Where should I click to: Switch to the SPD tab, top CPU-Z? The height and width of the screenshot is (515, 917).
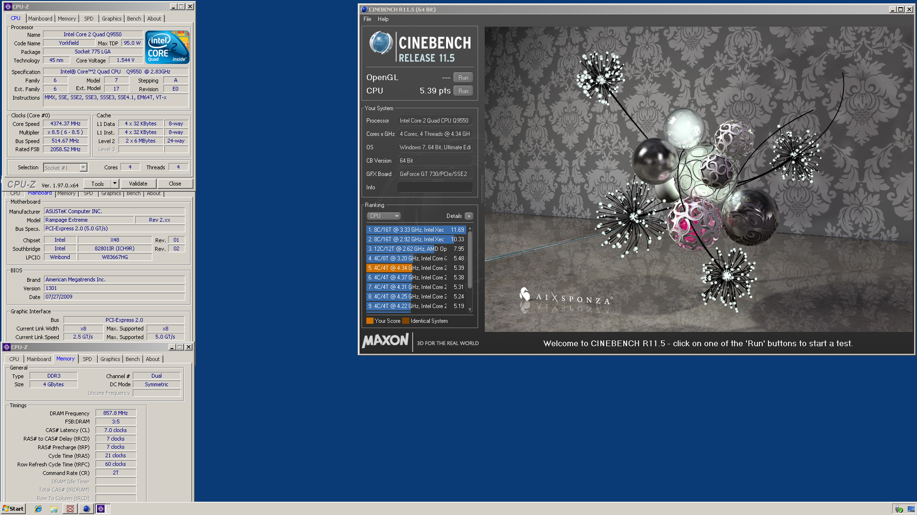coord(89,19)
